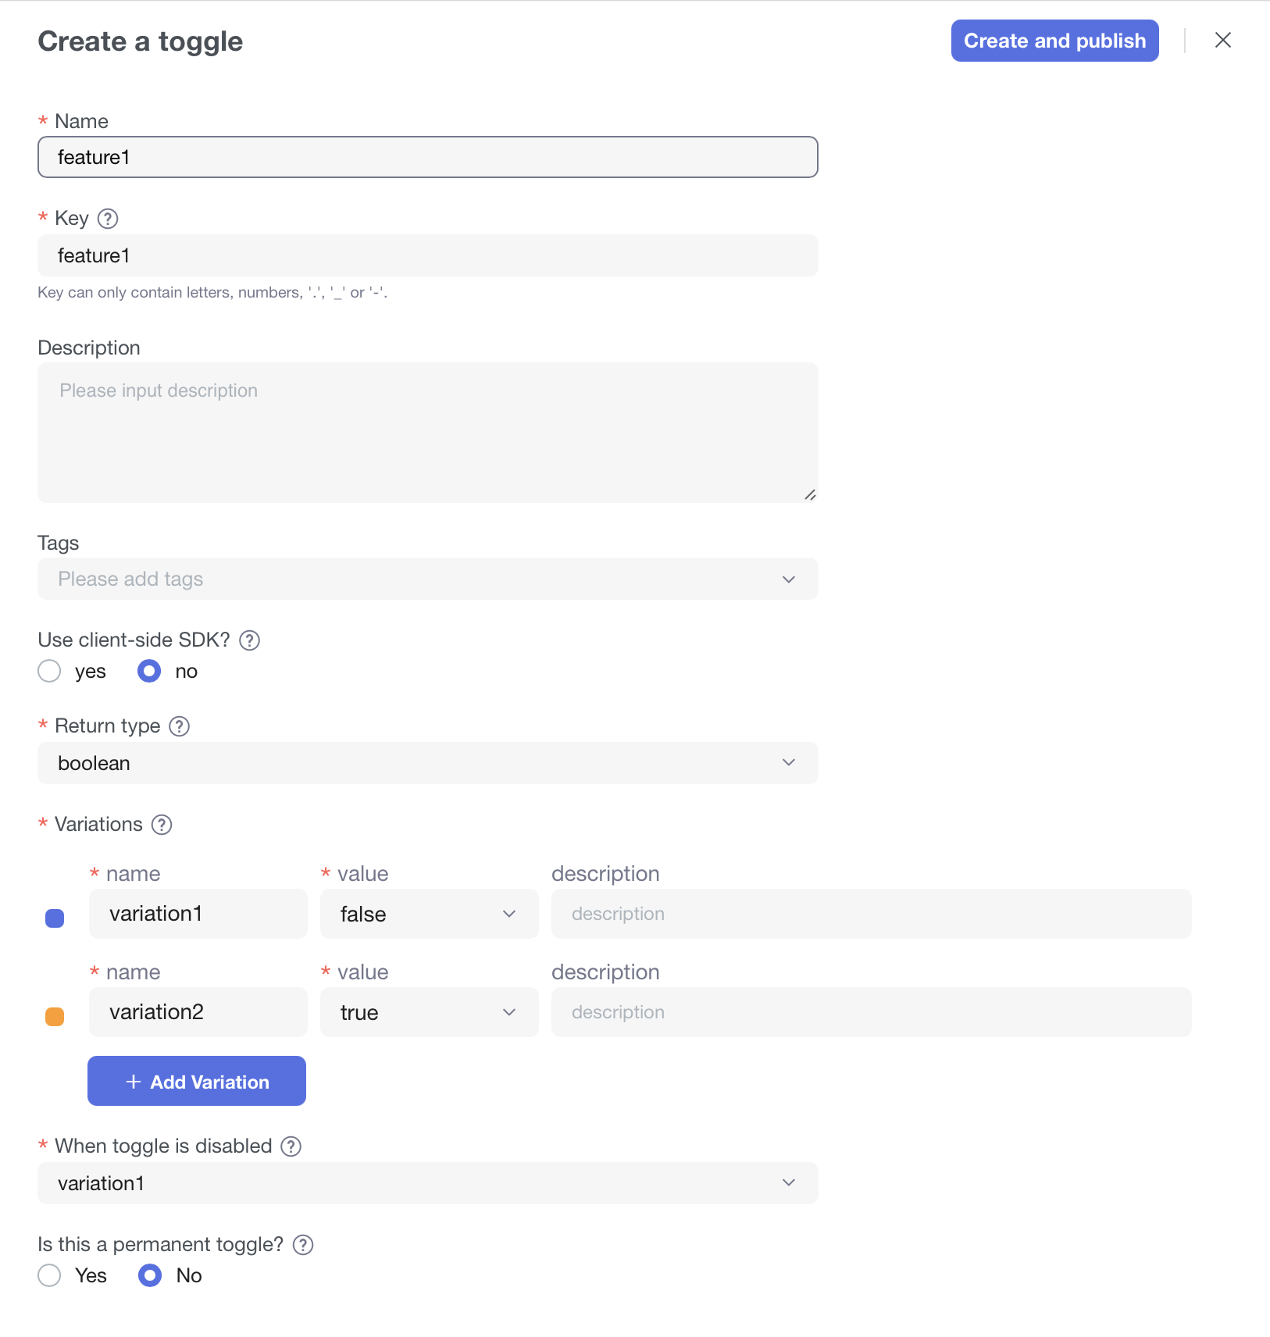This screenshot has height=1337, width=1270.
Task: Click the permanent toggle help icon
Action: pyautogui.click(x=303, y=1245)
